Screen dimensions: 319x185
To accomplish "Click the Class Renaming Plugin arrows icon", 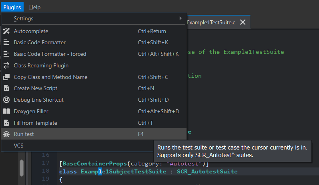I will [x=6, y=65].
